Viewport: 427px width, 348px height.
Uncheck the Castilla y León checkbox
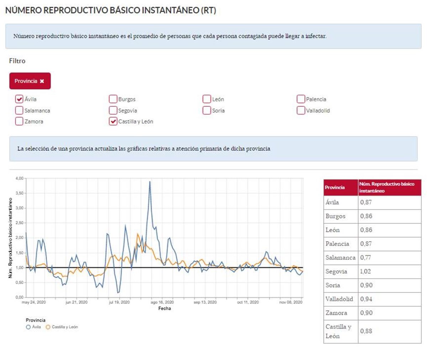pyautogui.click(x=113, y=121)
